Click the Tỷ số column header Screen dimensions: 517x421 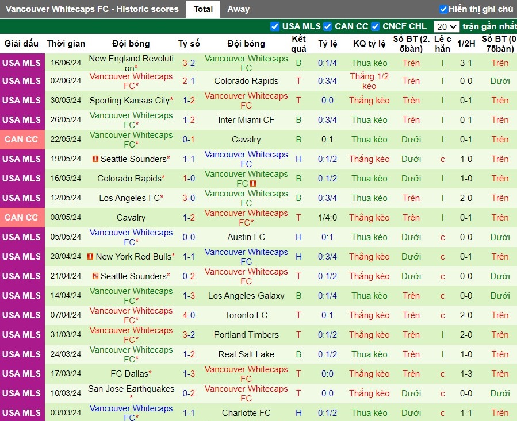(189, 44)
